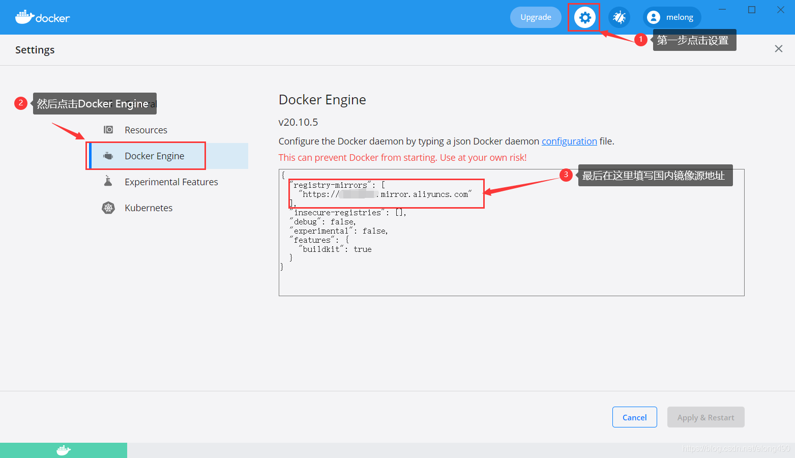This screenshot has height=458, width=795.
Task: Click the whale status icon at bottom
Action: (x=64, y=450)
